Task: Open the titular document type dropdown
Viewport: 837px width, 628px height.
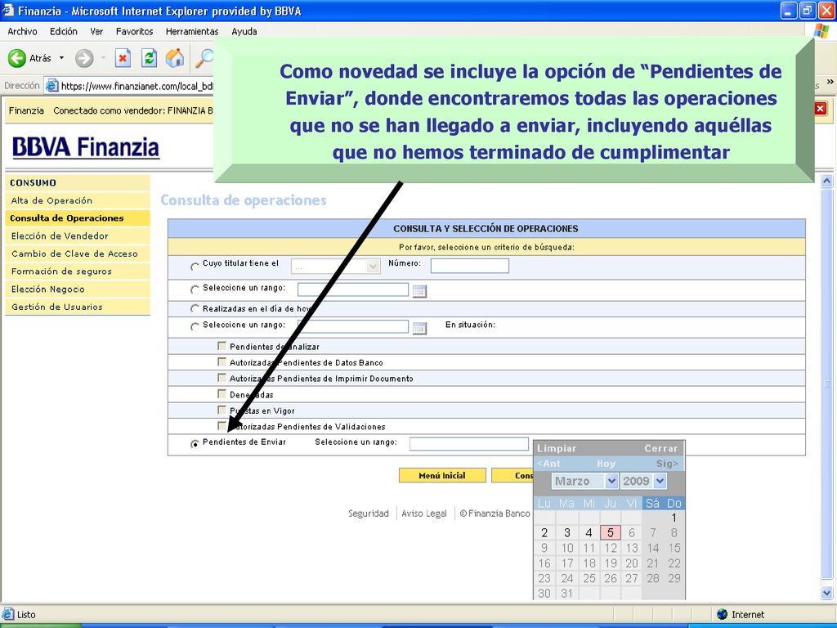Action: click(x=336, y=266)
